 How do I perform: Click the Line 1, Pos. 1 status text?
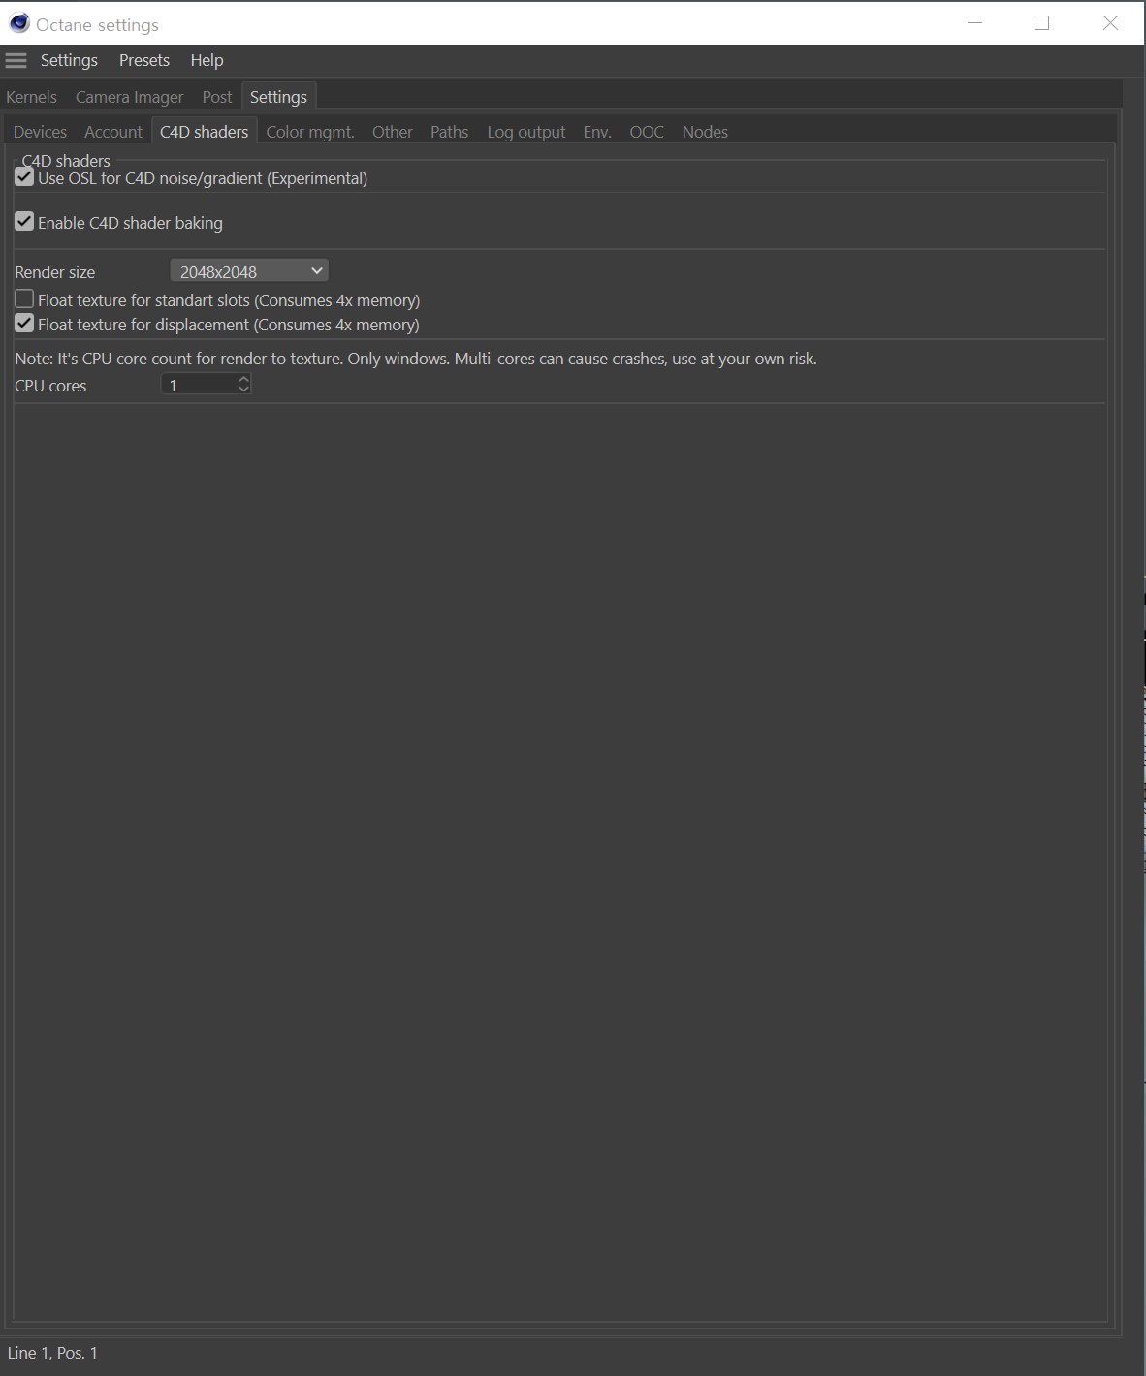coord(52,1353)
